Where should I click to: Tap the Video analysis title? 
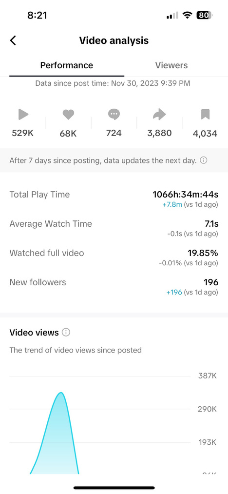pos(114,40)
